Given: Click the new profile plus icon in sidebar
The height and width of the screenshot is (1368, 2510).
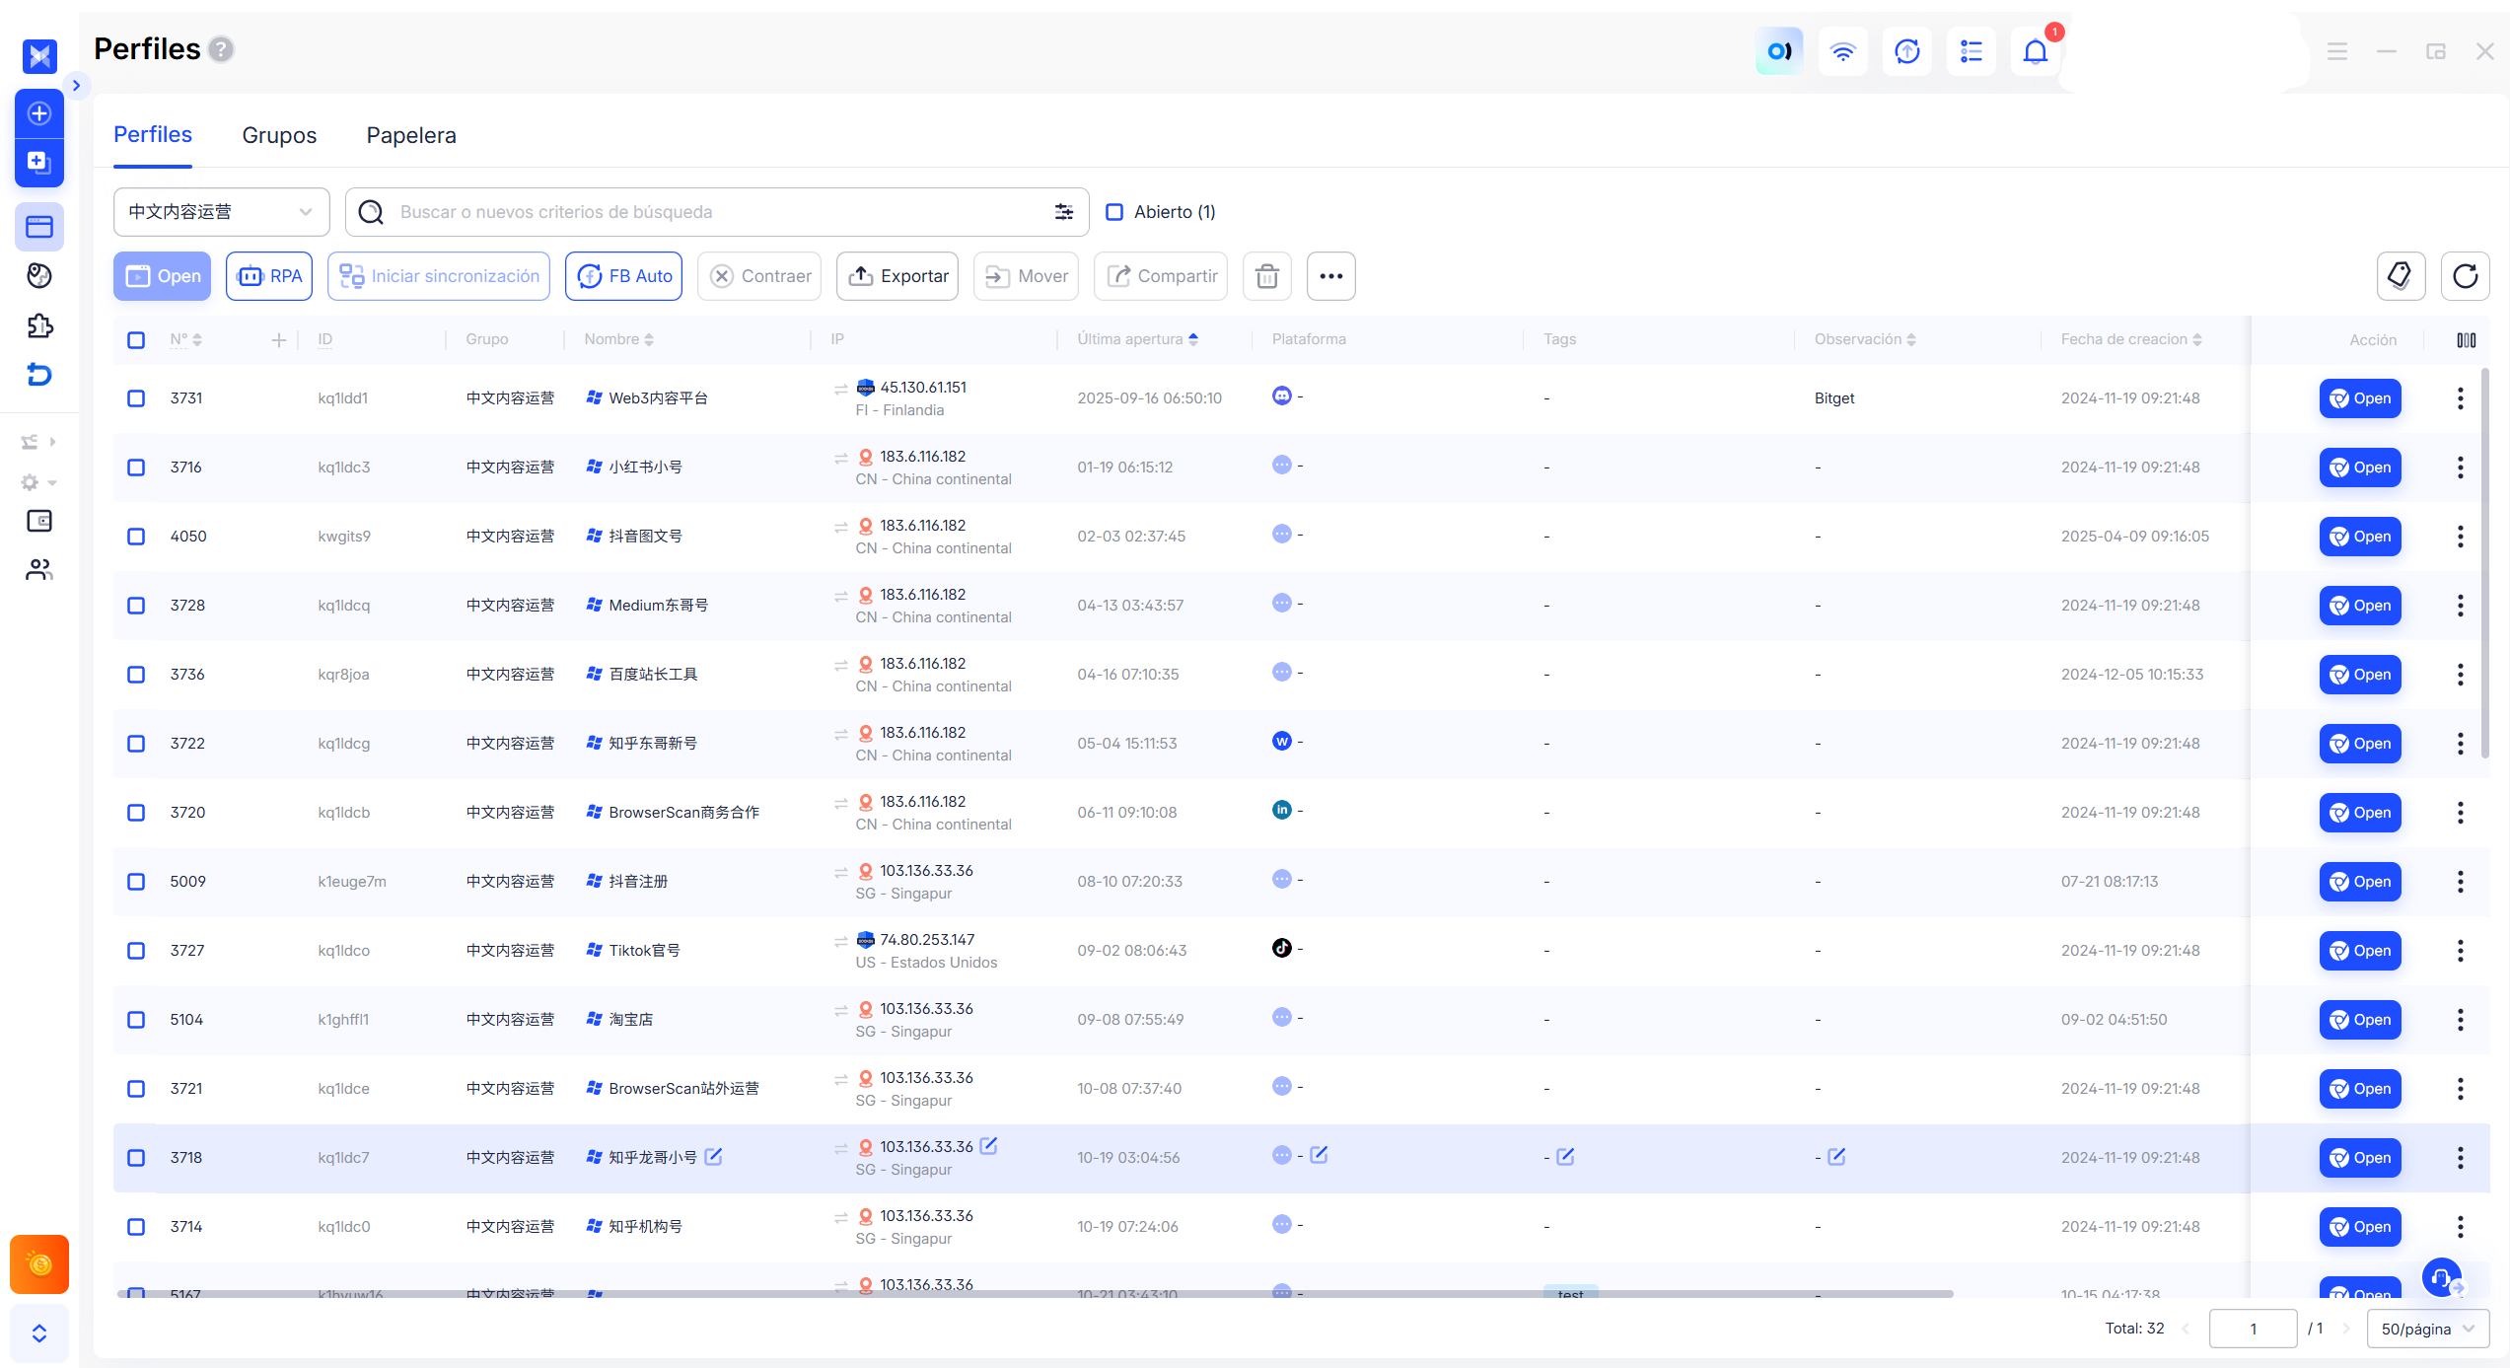Looking at the screenshot, I should click(x=39, y=113).
